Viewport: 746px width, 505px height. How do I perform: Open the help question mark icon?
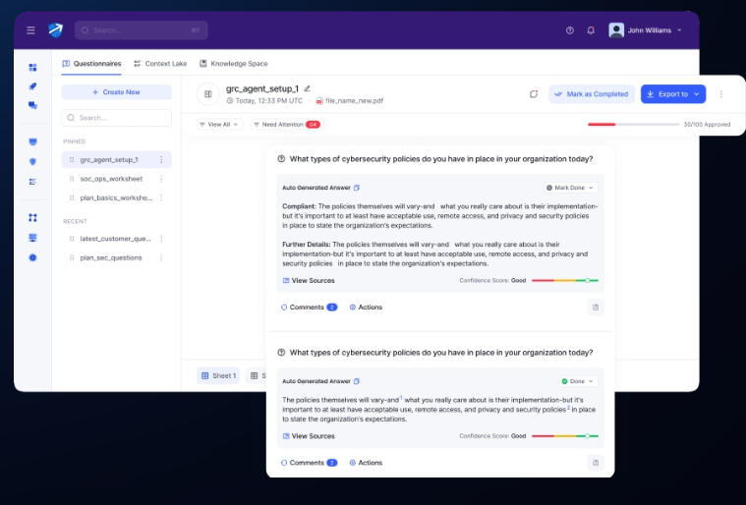pyautogui.click(x=570, y=30)
